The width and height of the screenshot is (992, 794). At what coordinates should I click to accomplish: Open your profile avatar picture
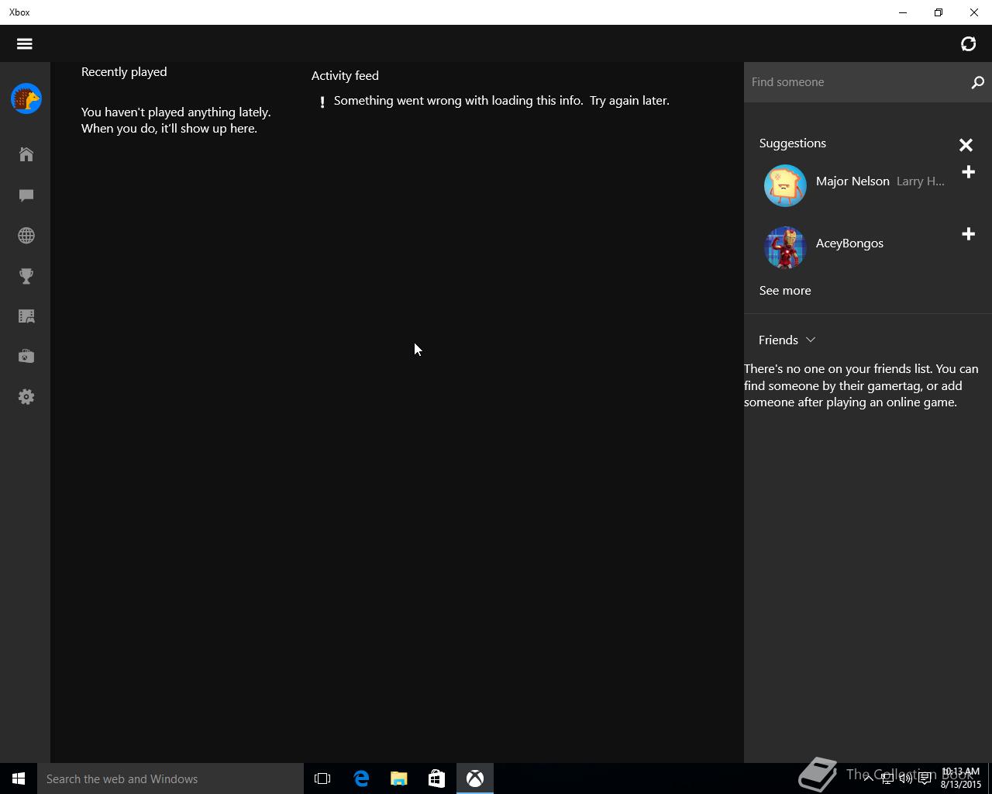pyautogui.click(x=26, y=99)
